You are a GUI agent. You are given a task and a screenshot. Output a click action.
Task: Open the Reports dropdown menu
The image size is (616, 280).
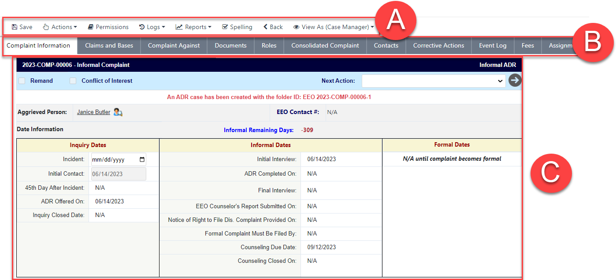tap(193, 27)
